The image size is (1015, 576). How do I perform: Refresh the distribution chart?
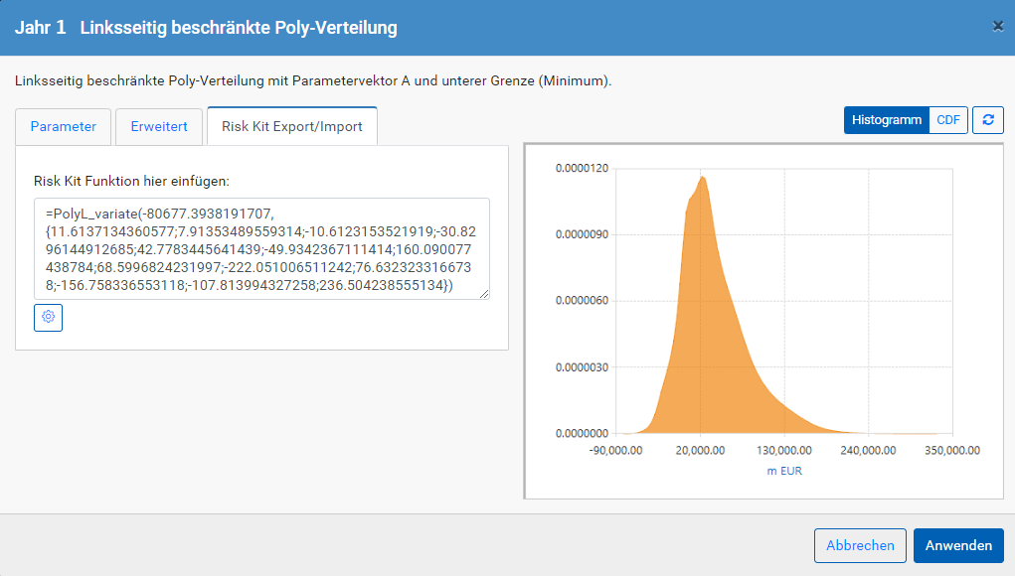coord(988,120)
